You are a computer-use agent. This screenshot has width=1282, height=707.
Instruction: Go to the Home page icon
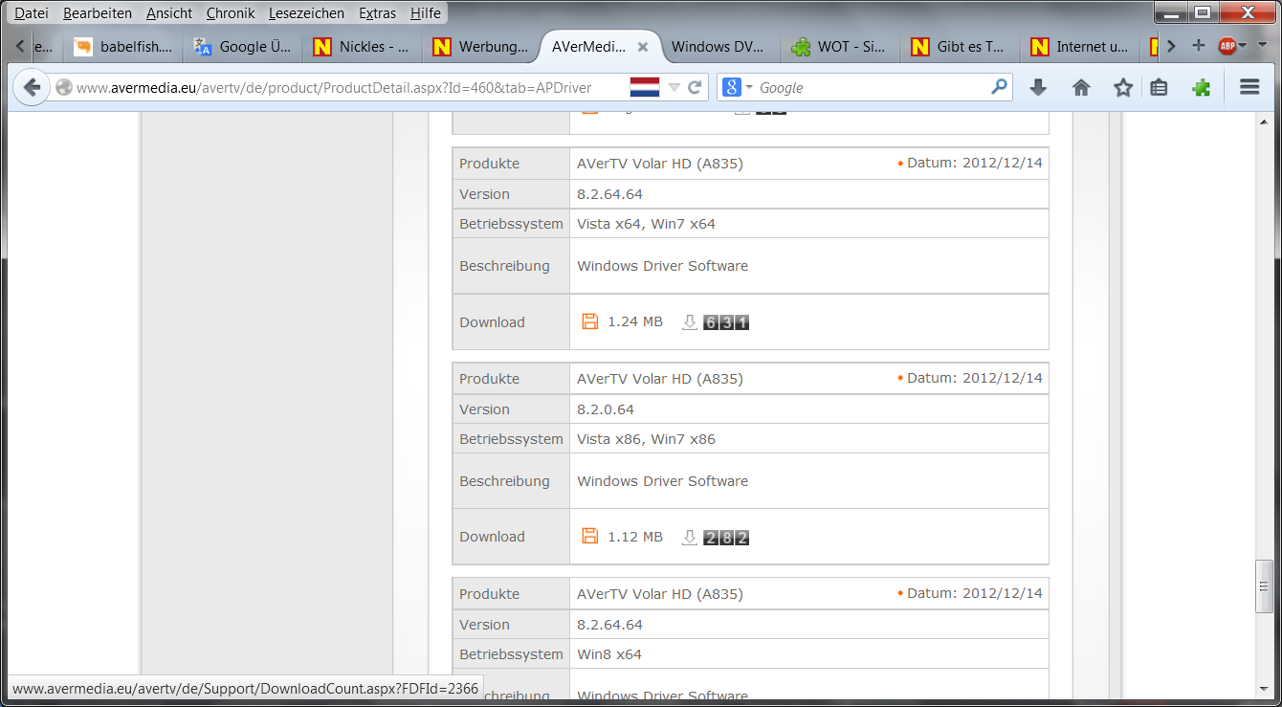point(1081,87)
